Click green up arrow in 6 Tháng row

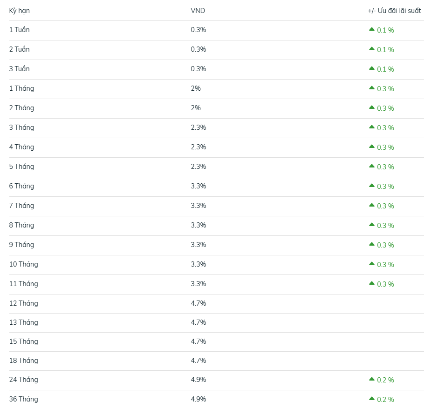coord(371,186)
